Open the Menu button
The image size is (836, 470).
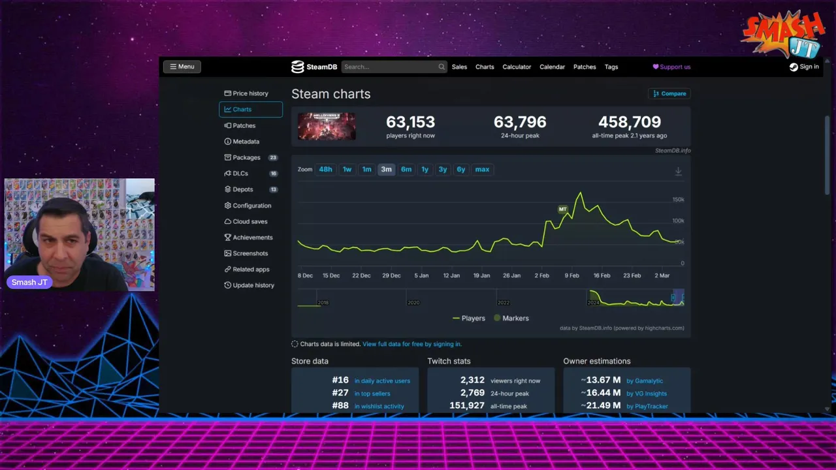[x=182, y=67]
